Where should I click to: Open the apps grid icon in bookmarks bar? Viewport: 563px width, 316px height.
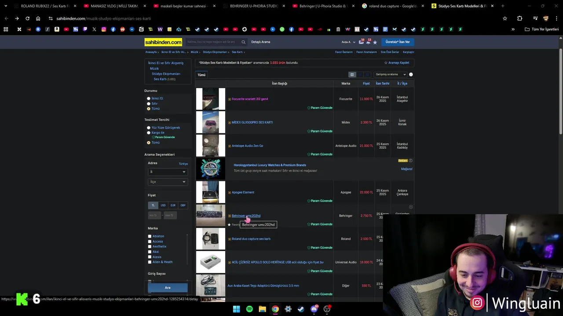6,29
